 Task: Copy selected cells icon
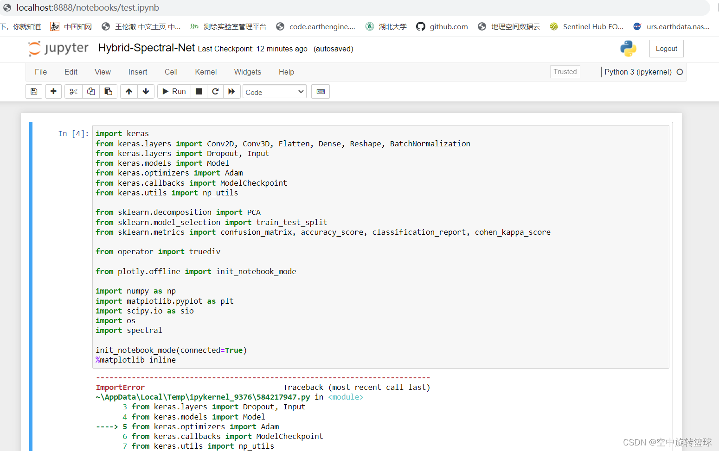(x=91, y=92)
